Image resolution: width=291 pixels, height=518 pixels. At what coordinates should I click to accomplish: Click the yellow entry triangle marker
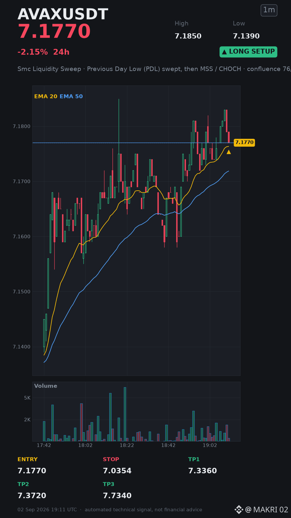click(x=229, y=152)
